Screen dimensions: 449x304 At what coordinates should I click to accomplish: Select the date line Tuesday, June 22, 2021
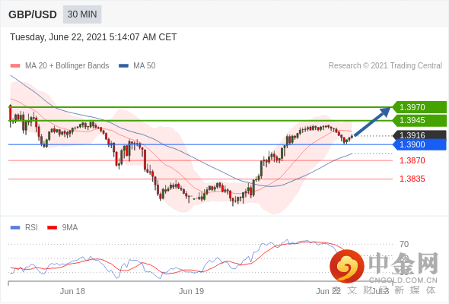(x=94, y=37)
